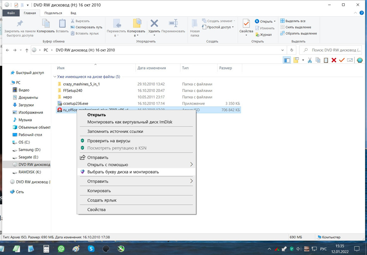Open the recent locations dropdown arrow
Image resolution: width=367 pixels, height=255 pixels.
[20, 50]
